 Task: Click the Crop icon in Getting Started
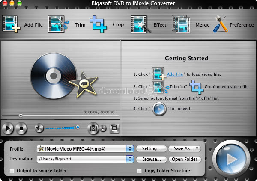pyautogui.click(x=197, y=87)
